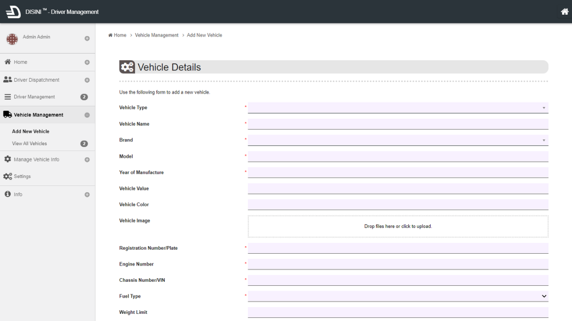The height and width of the screenshot is (321, 572).
Task: Click the gear icon beside Manage Vehicle Info
Action: (x=8, y=159)
